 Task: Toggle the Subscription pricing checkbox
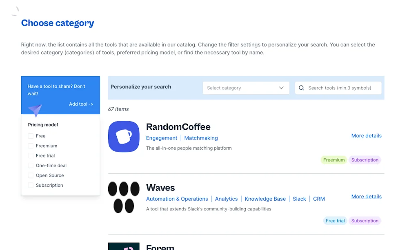coord(31,185)
